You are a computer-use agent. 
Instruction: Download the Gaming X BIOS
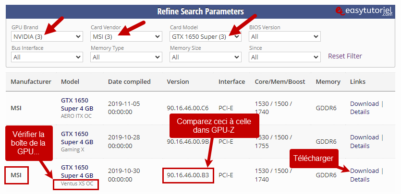pyautogui.click(x=365, y=137)
